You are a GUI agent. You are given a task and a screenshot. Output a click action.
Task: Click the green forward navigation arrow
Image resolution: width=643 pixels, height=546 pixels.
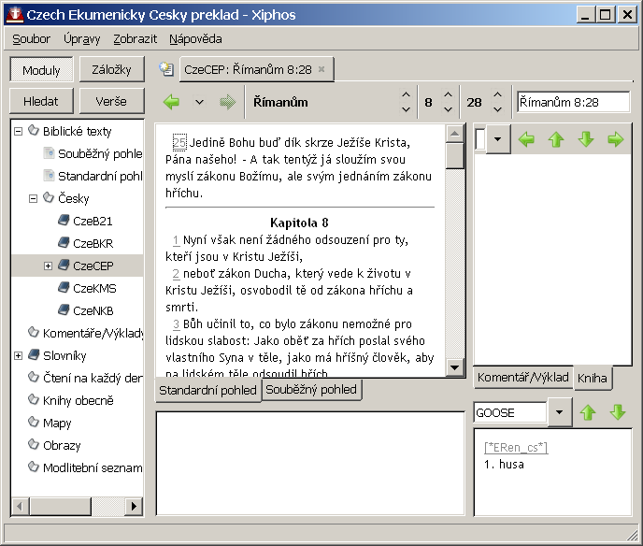tap(227, 102)
